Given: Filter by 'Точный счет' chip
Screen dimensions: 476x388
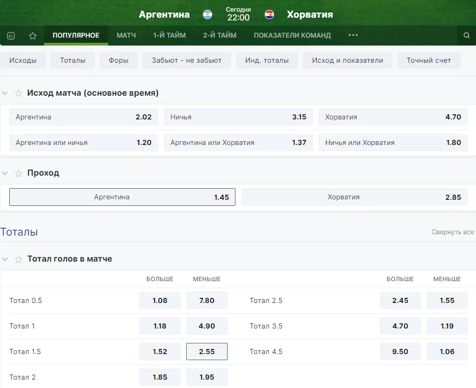Looking at the screenshot, I should [429, 60].
